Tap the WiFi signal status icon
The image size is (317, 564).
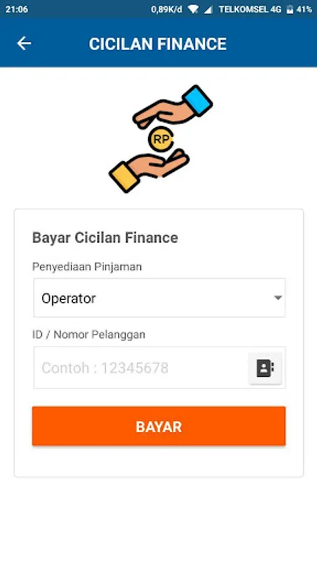click(x=193, y=9)
